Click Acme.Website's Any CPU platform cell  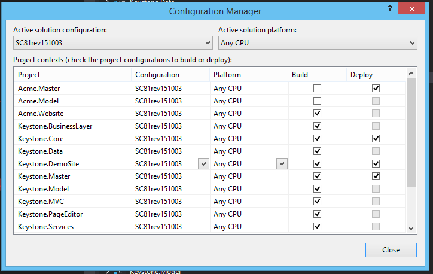249,114
